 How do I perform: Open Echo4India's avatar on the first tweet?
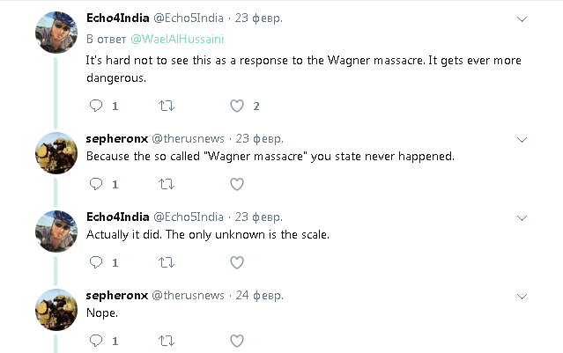[56, 33]
